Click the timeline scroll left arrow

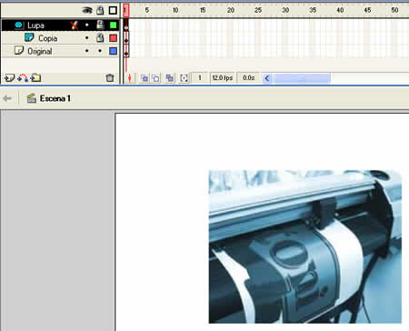[266, 78]
